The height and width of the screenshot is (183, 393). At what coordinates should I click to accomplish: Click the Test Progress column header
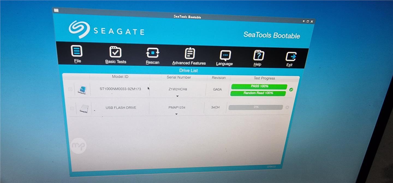264,78
